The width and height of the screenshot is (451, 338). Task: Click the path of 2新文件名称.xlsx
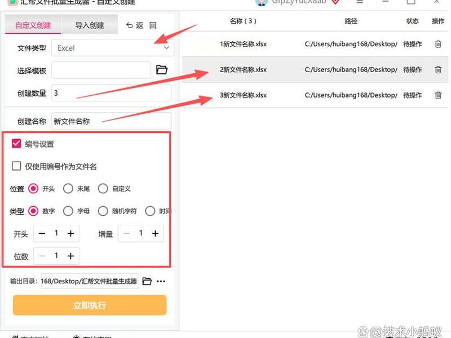coord(351,69)
